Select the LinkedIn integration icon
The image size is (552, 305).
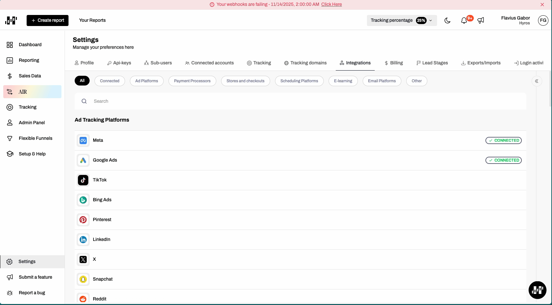(x=83, y=240)
